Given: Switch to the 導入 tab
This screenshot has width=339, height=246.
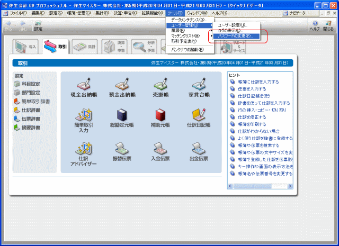Looking at the screenshot, I should [x=25, y=47].
